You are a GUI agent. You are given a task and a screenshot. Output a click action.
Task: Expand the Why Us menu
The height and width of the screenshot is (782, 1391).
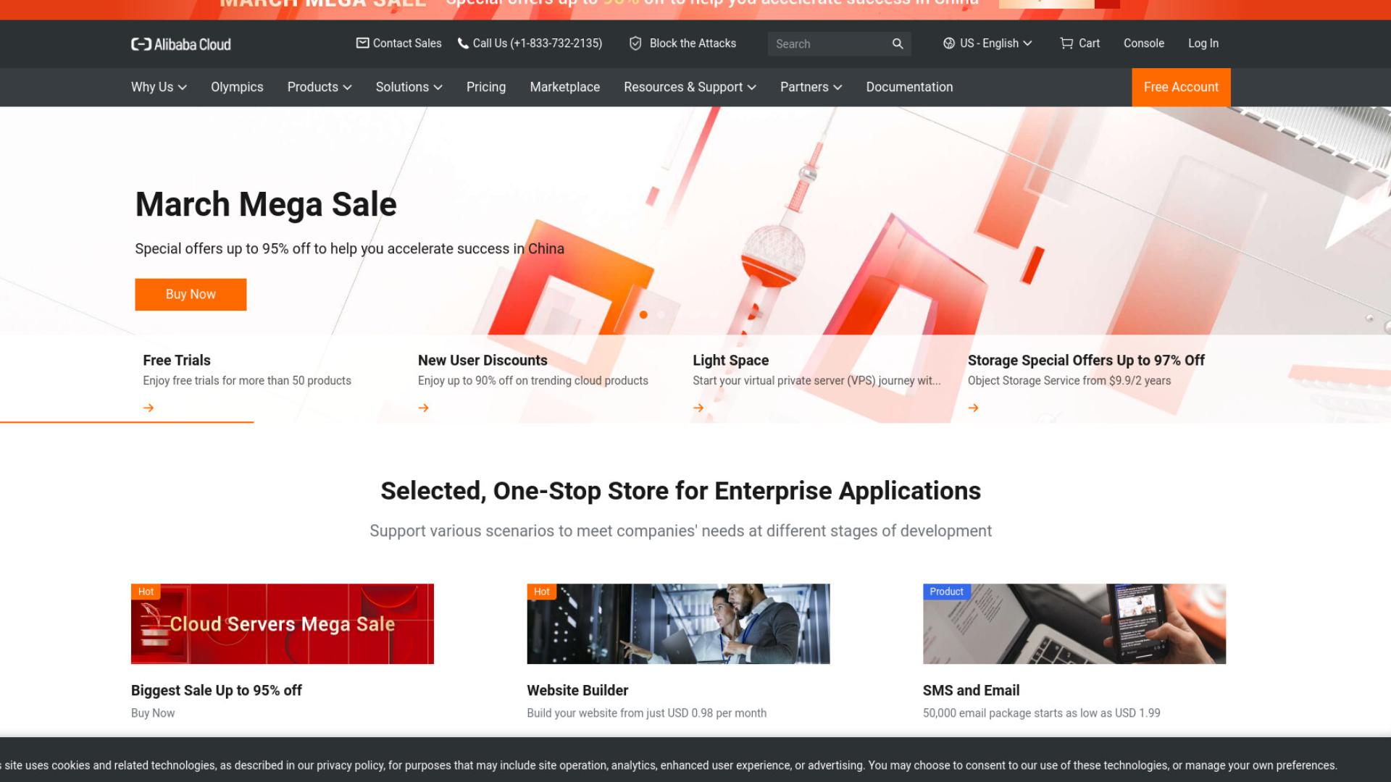(159, 87)
